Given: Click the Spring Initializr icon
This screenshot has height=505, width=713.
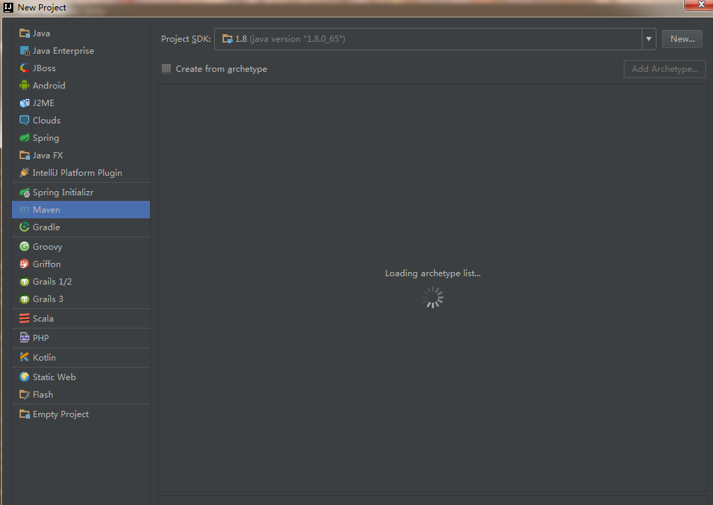Looking at the screenshot, I should [x=24, y=193].
